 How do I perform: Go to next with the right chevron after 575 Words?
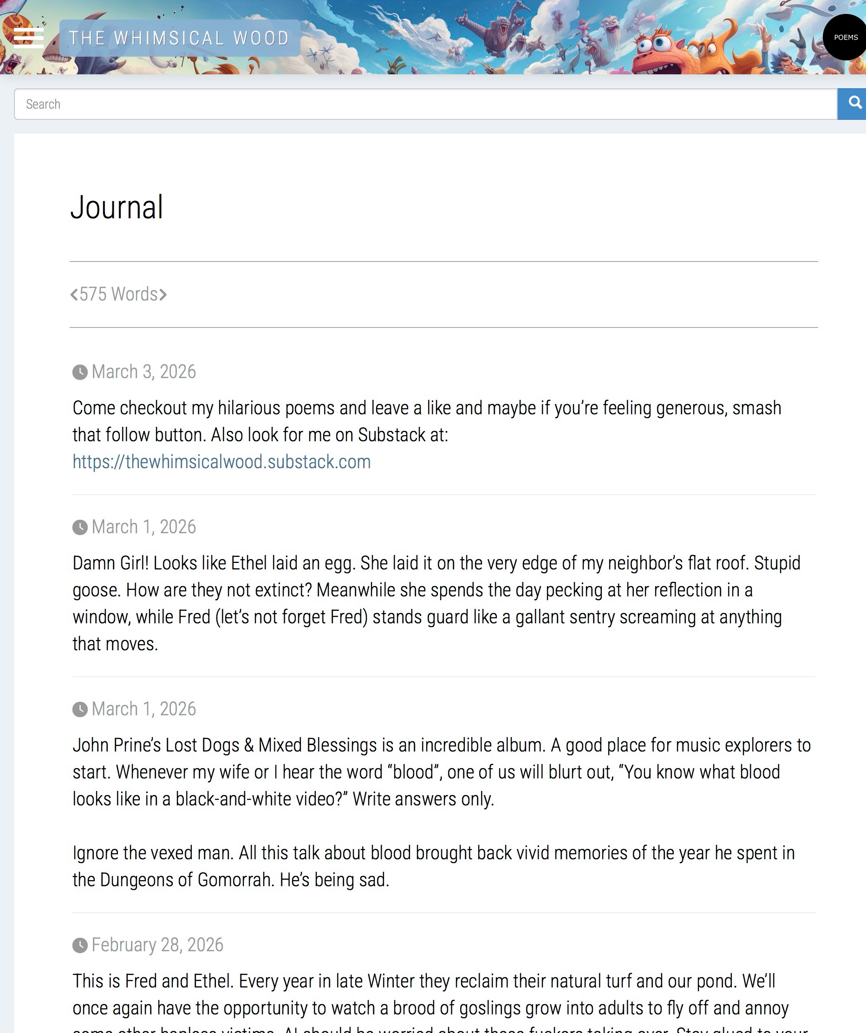pyautogui.click(x=163, y=294)
